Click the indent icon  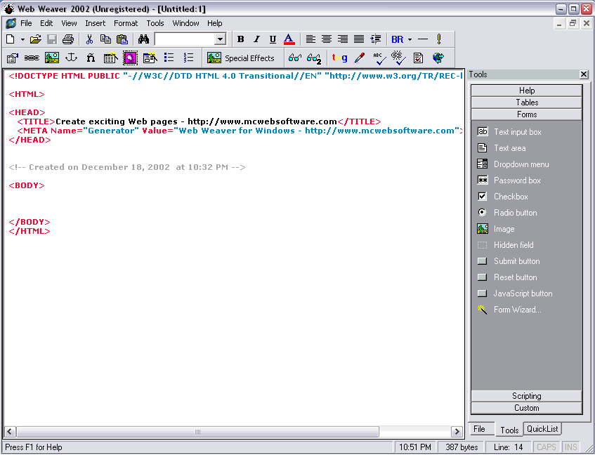tap(376, 39)
